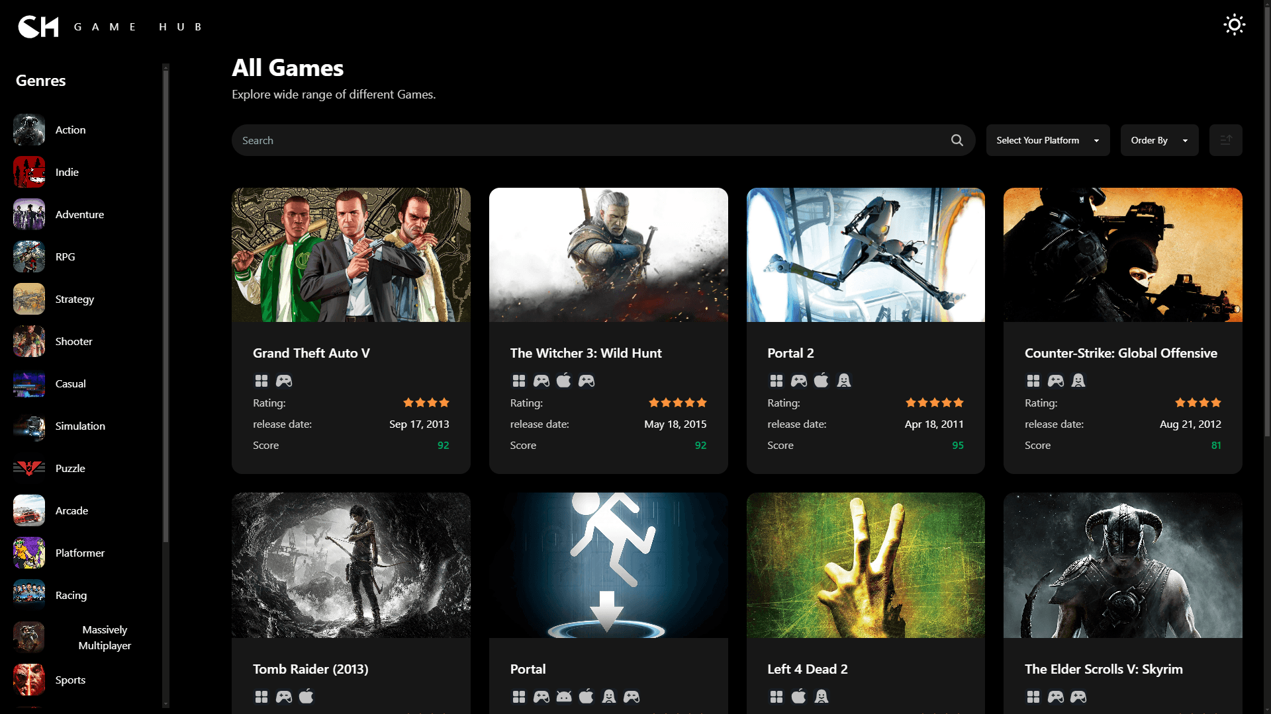Open the Massively Multiplayer genre
This screenshot has height=714, width=1271.
click(104, 637)
